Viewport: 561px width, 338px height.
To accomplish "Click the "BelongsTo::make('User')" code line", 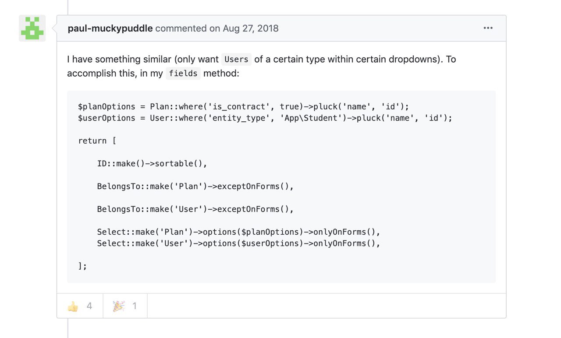I will (x=195, y=209).
